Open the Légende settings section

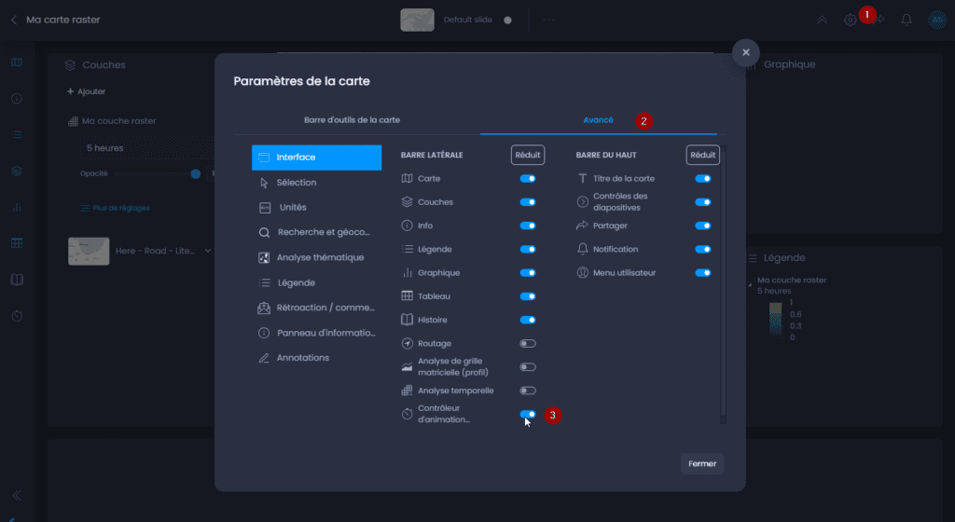[317, 282]
